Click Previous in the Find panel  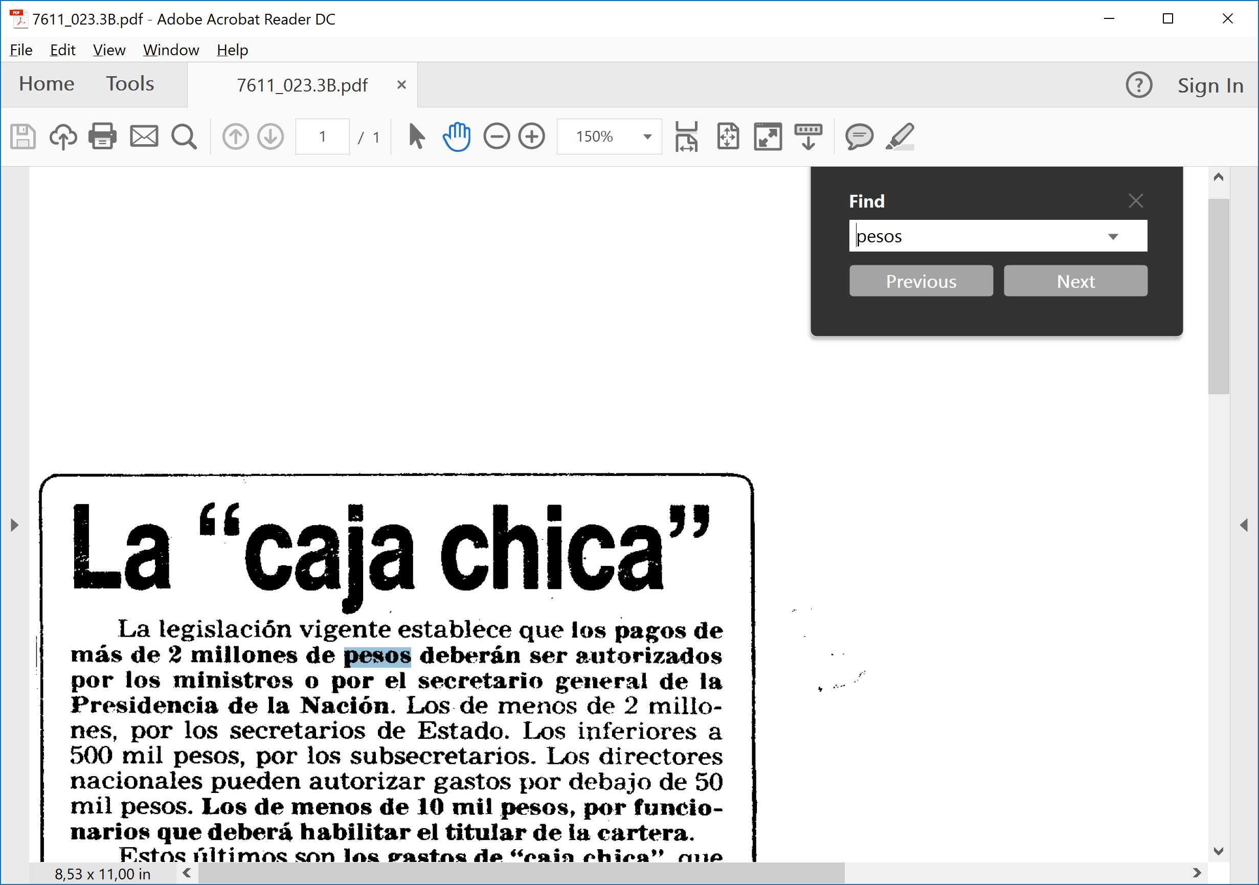(920, 281)
